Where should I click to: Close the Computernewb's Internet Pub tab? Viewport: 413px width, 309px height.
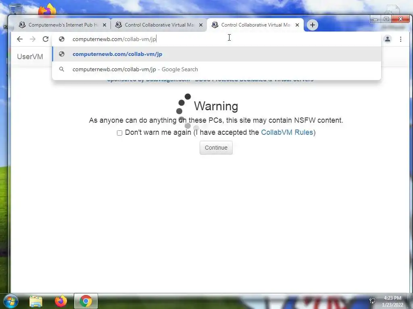(104, 25)
